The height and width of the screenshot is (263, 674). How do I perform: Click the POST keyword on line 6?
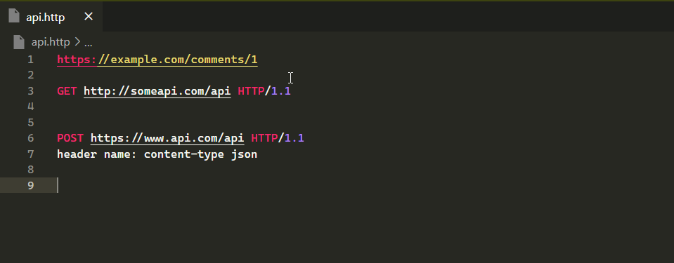pyautogui.click(x=70, y=138)
